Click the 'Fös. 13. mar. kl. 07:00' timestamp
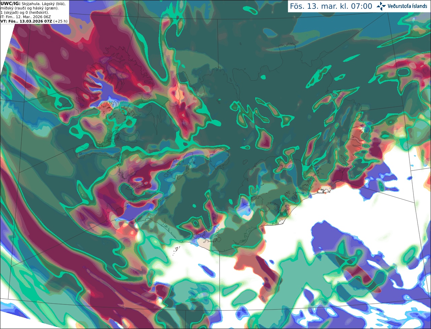 [331, 6]
